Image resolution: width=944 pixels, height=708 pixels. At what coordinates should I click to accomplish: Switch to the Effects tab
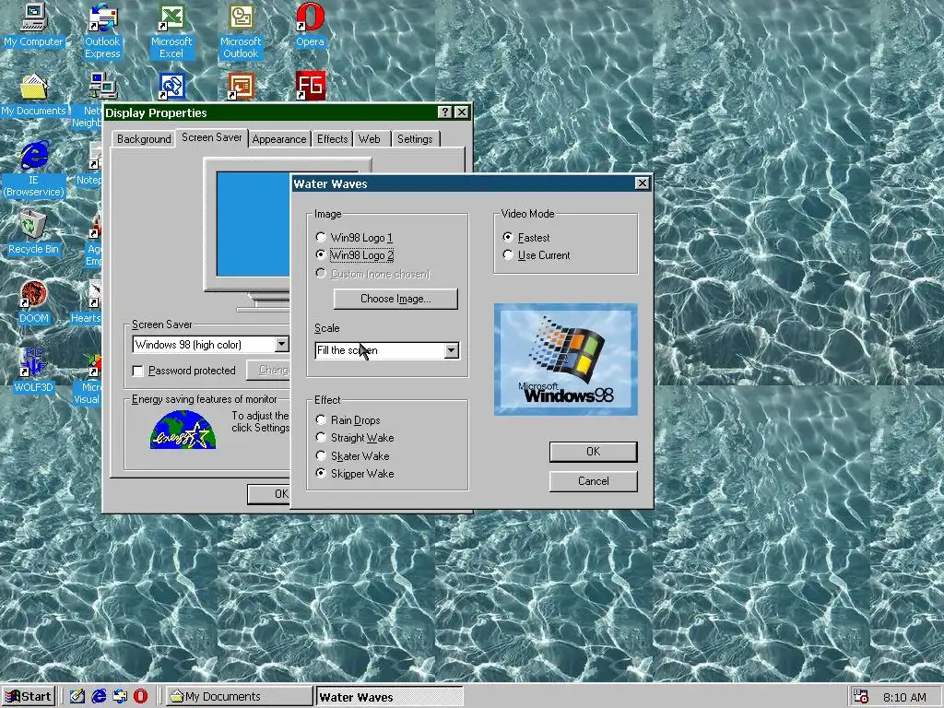coord(332,139)
